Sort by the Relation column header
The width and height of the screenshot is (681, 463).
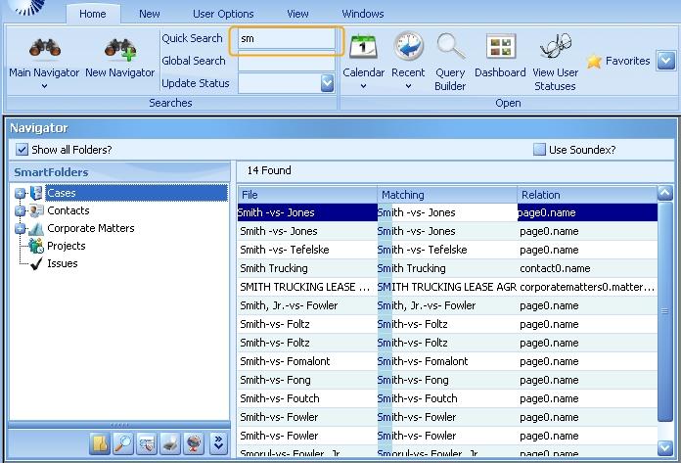587,195
